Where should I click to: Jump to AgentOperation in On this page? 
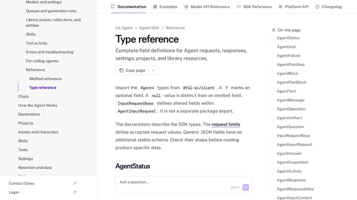291,109
